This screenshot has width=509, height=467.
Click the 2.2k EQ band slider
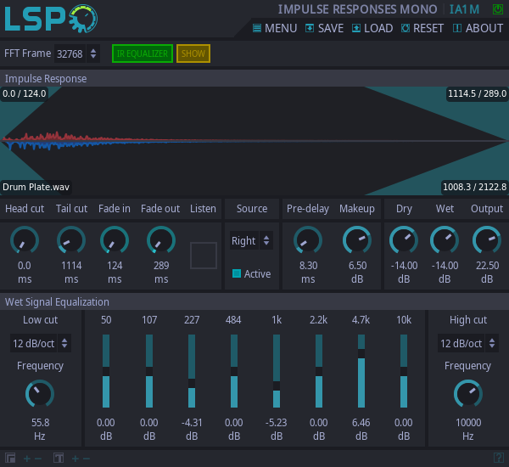319,371
